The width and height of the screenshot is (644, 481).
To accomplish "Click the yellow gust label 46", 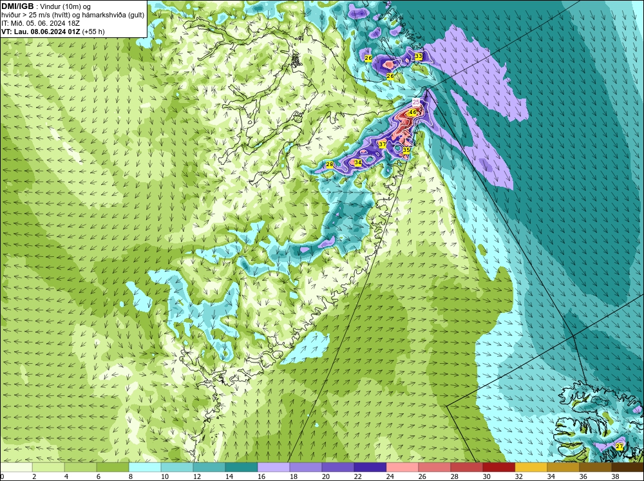I will (413, 112).
